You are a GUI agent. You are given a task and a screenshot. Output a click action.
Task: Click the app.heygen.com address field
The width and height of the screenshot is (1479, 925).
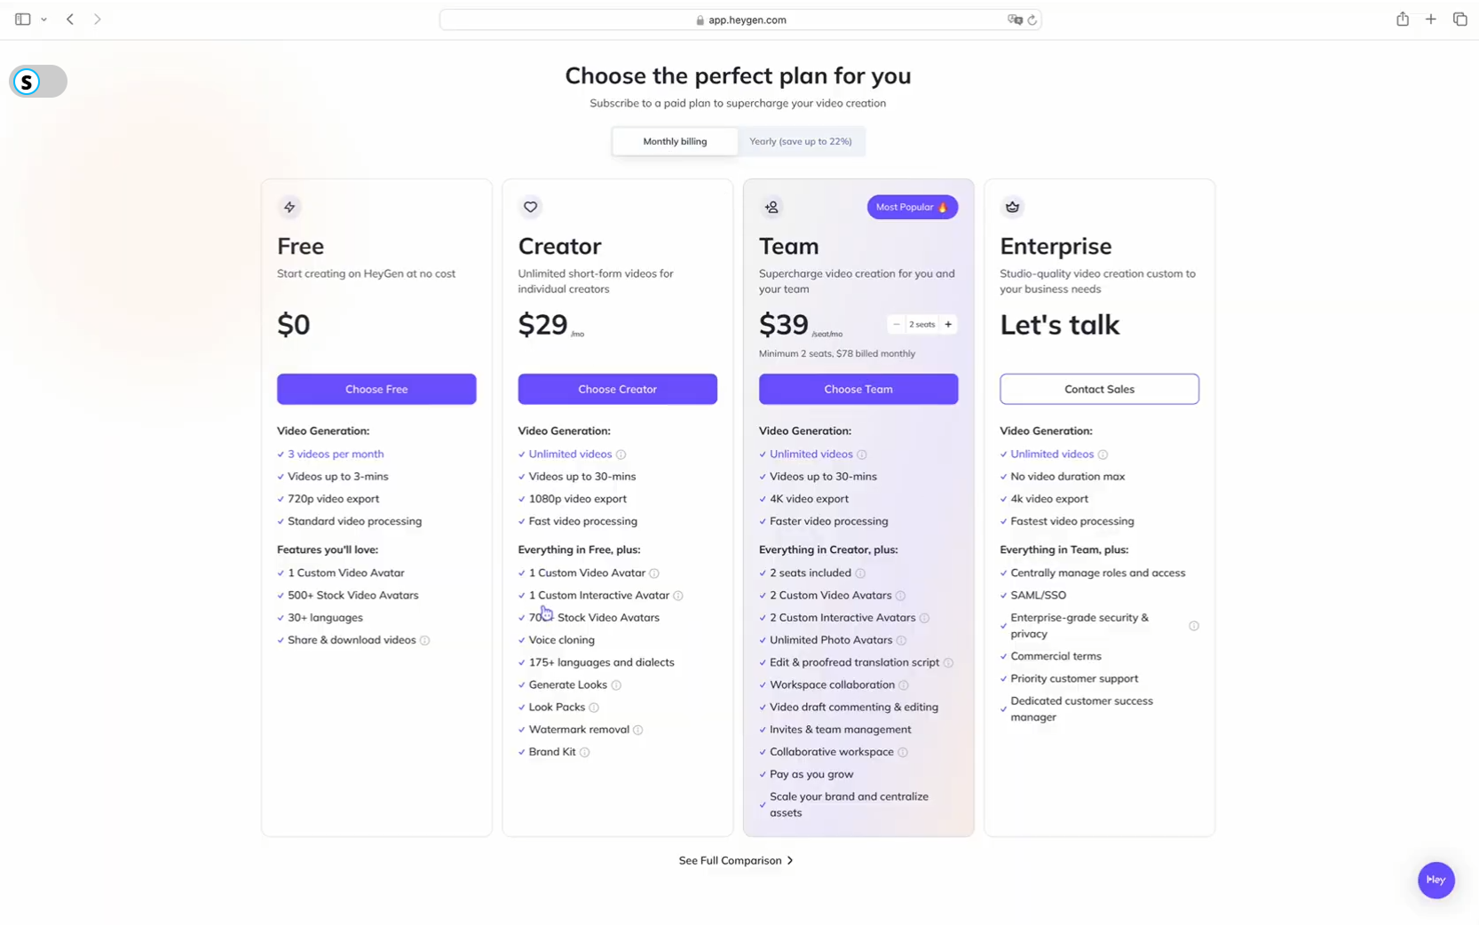(x=740, y=20)
